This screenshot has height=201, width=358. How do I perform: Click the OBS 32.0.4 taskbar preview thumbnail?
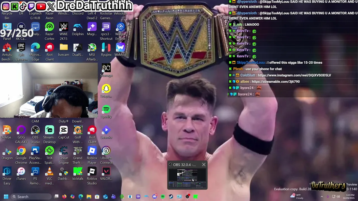coord(187,178)
